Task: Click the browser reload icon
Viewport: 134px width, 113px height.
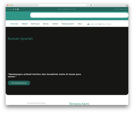Action: point(87,5)
